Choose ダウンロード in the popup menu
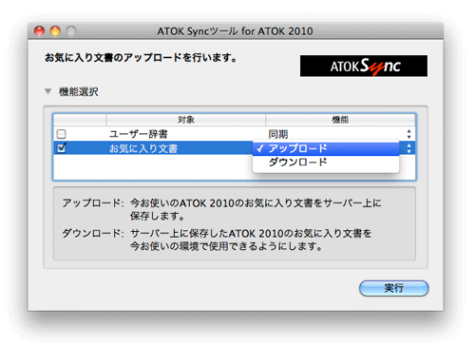The image size is (475, 347). (x=326, y=163)
